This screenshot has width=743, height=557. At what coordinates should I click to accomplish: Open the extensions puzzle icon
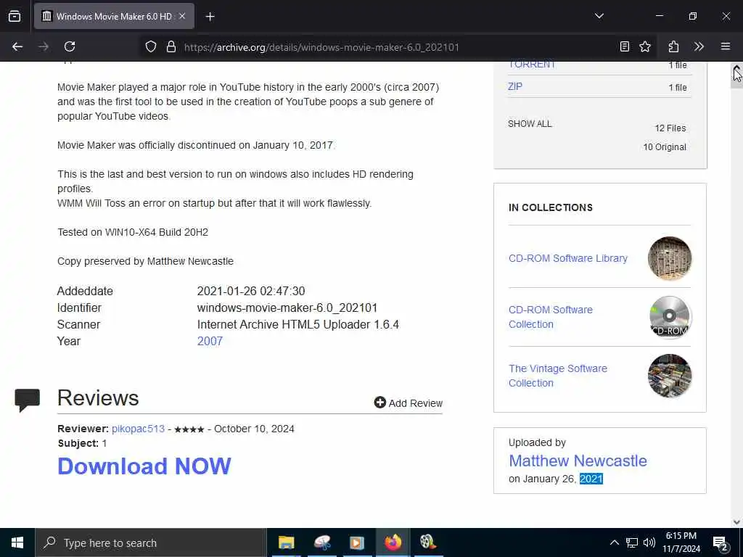click(x=673, y=46)
